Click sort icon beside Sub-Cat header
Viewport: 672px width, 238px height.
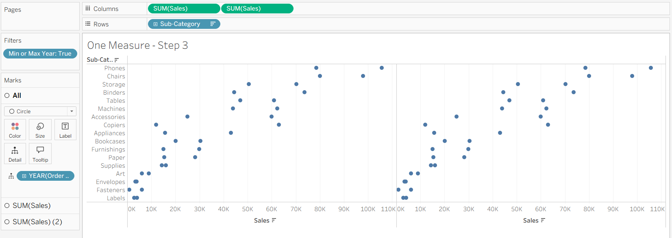click(x=117, y=60)
